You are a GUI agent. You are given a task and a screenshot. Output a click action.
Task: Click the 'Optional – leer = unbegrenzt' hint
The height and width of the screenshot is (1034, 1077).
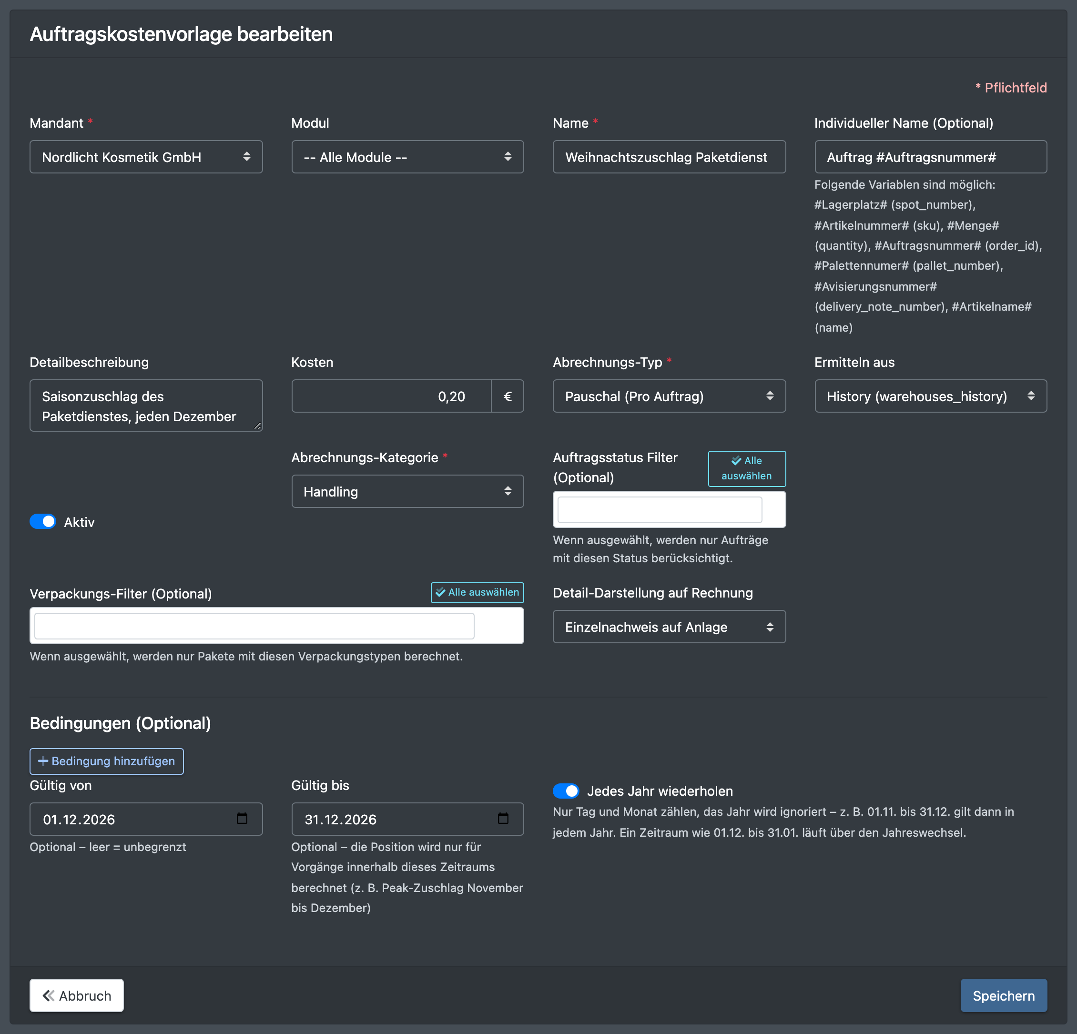pos(108,847)
